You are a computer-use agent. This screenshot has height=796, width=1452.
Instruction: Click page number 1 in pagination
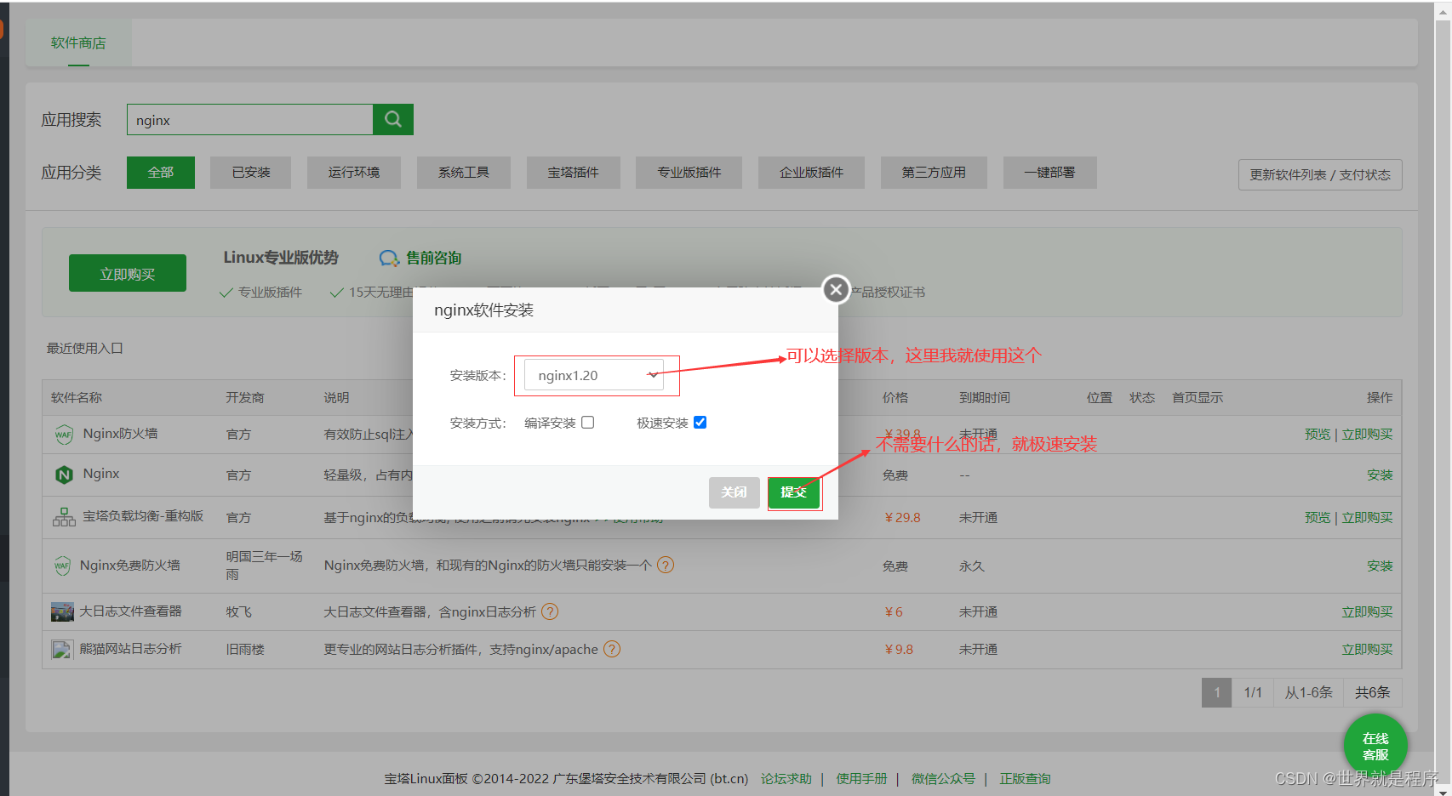[x=1216, y=692]
